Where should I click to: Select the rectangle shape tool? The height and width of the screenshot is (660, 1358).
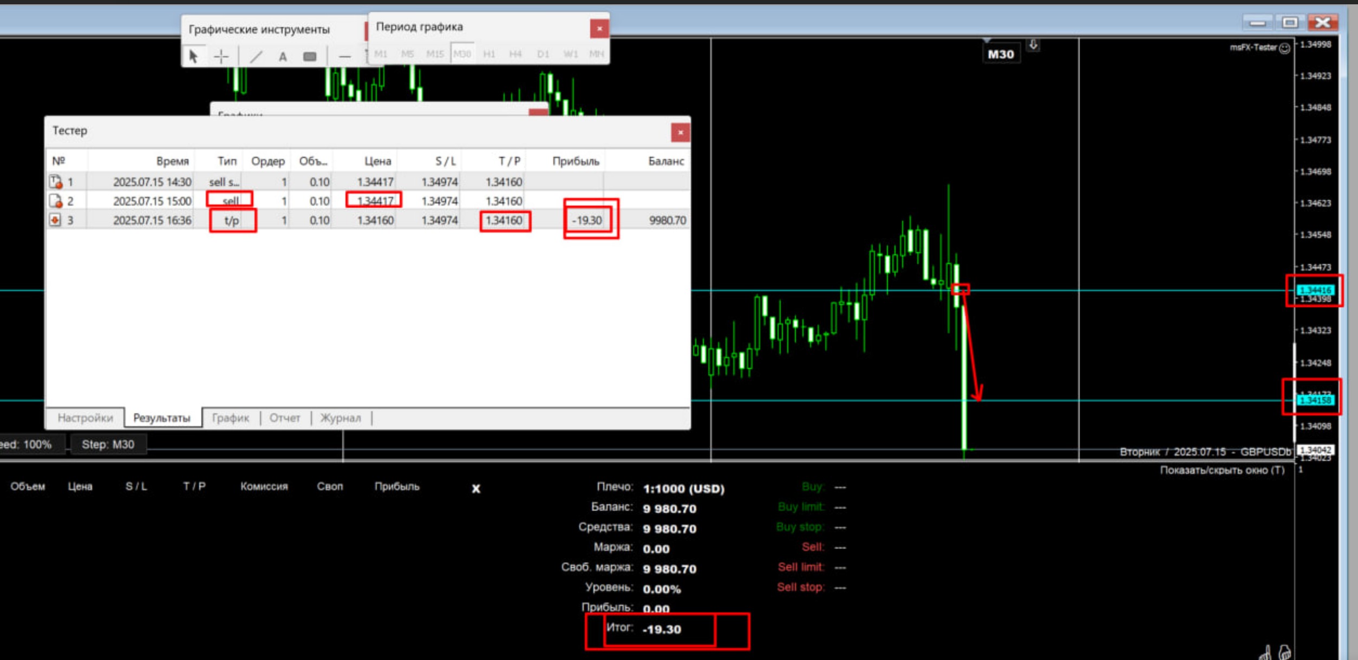coord(310,56)
